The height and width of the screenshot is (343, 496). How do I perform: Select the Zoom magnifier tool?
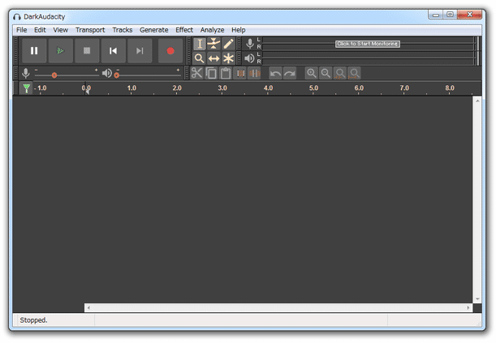[x=200, y=58]
